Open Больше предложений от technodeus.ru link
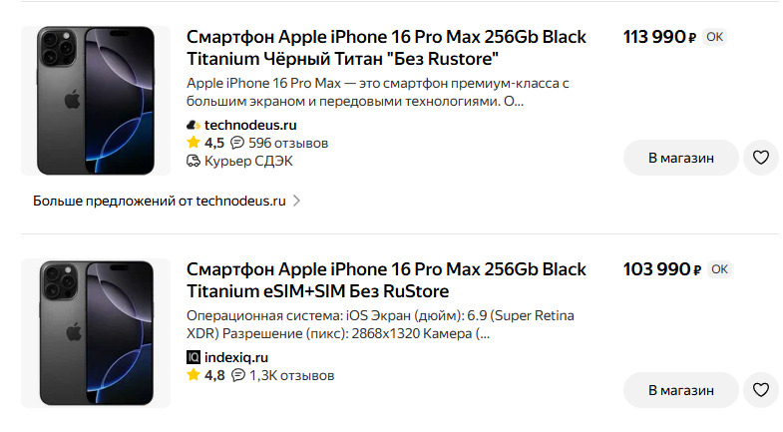The image size is (783, 432). pos(160,201)
